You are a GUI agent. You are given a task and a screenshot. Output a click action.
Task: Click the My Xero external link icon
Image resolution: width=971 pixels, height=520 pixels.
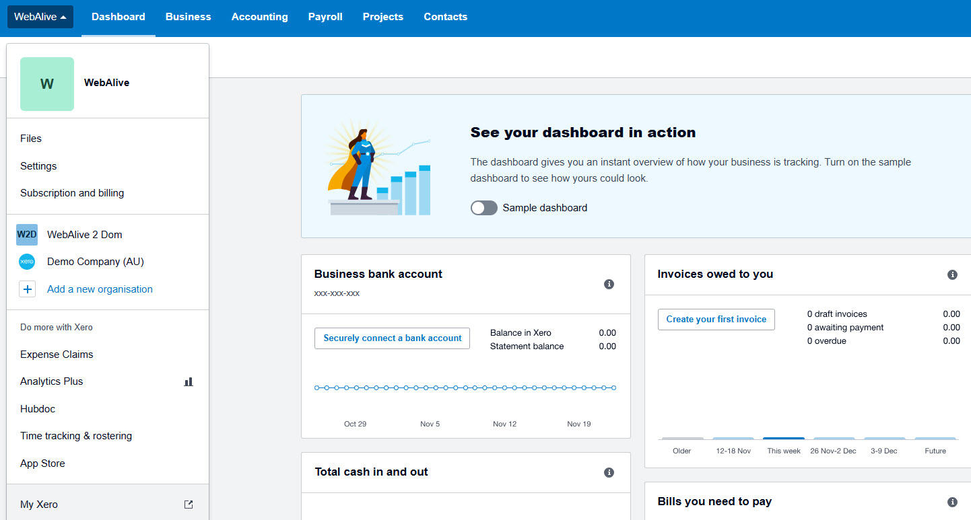click(189, 505)
